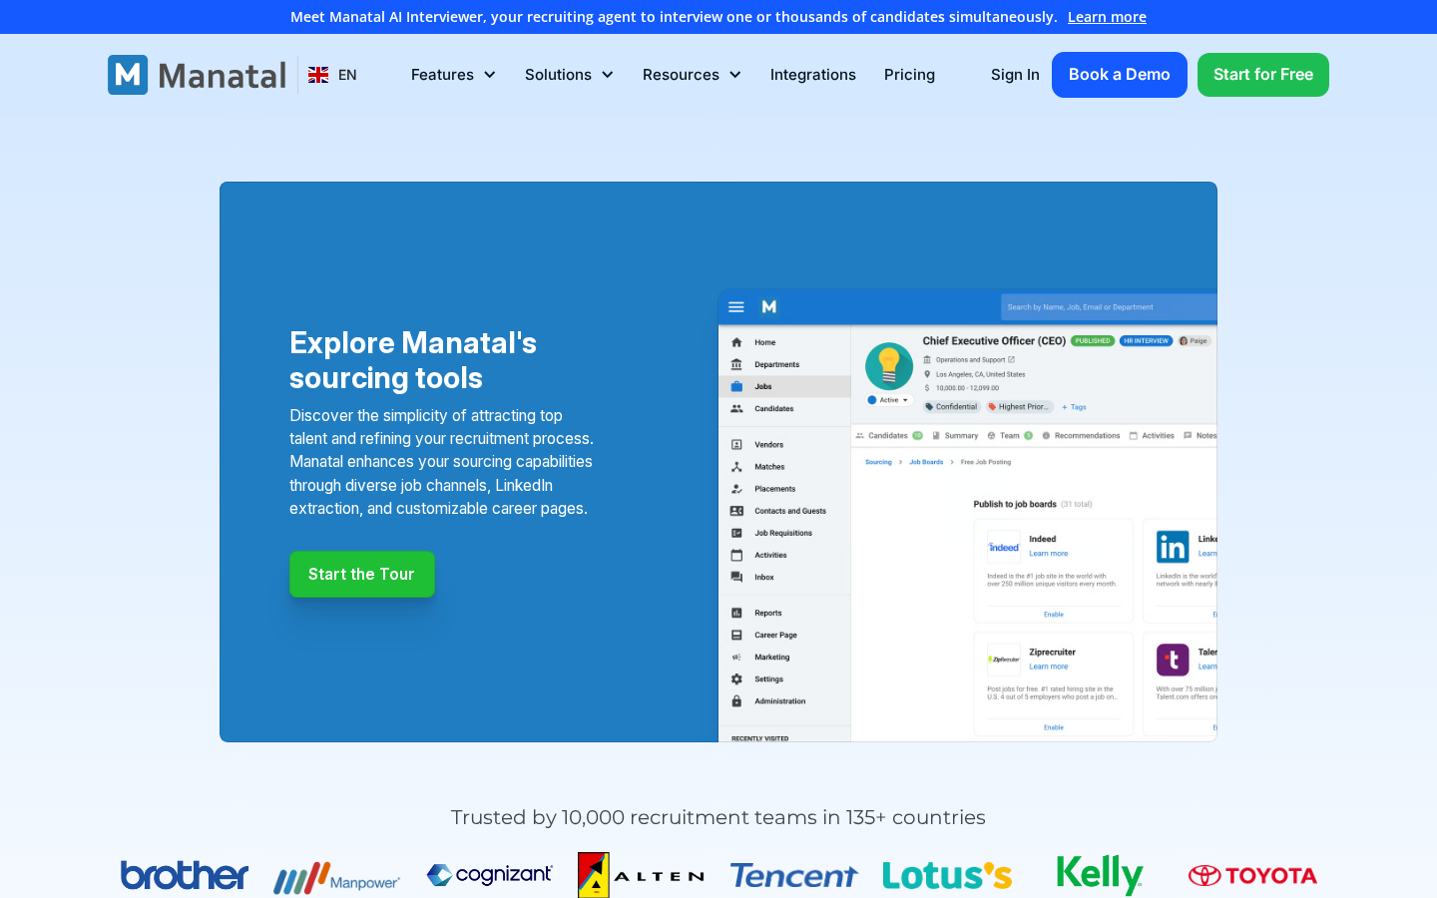Screen dimensions: 1437x898
Task: Click the Career Page icon in sidebar
Action: 736,635
